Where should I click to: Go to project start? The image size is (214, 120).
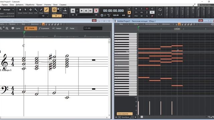coord(73,15)
